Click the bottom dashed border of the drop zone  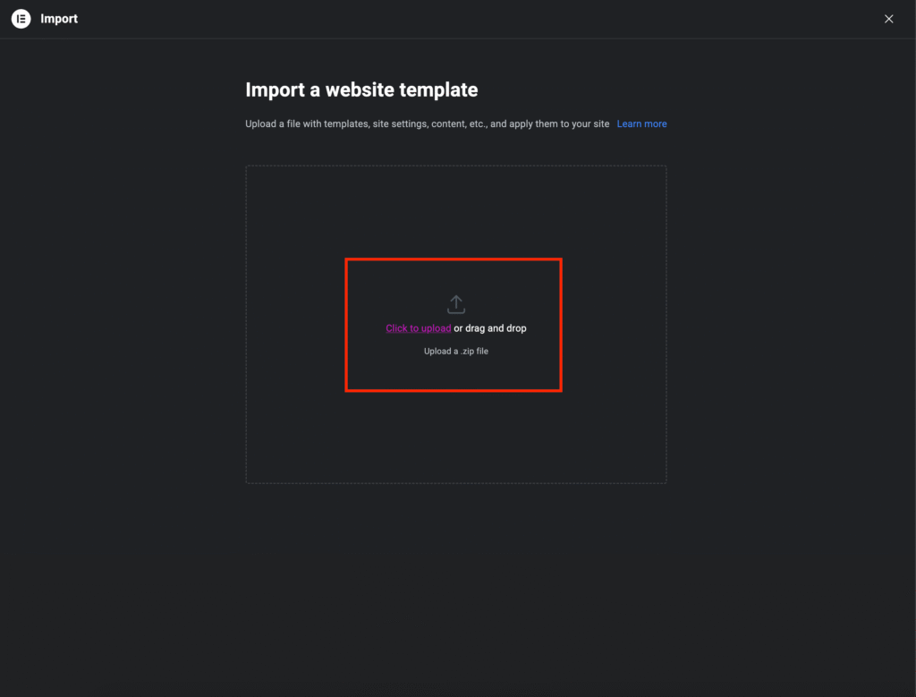[x=456, y=483]
